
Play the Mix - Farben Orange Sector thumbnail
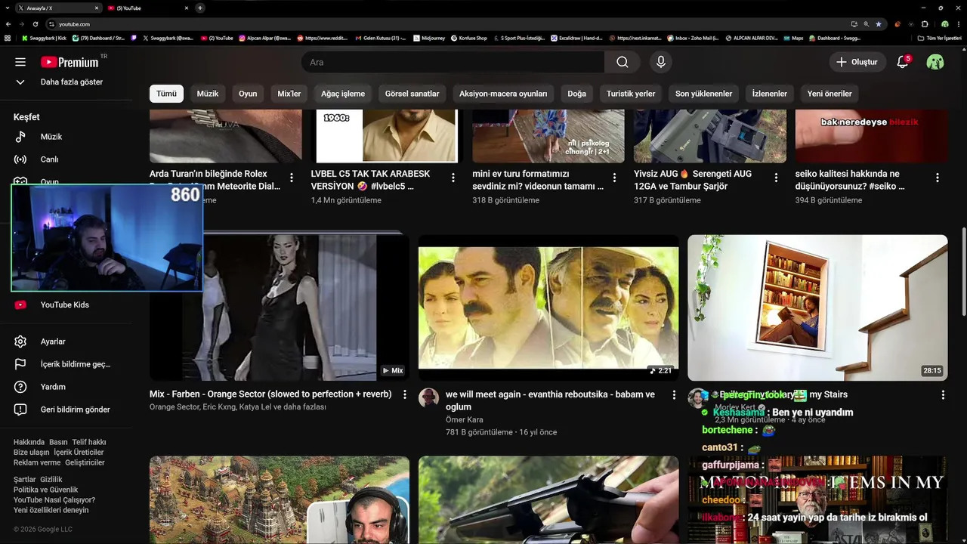coord(280,308)
